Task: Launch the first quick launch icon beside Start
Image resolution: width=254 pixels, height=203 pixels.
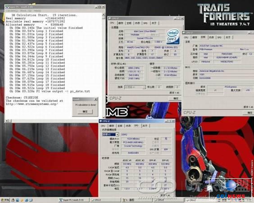Action: coord(13,200)
